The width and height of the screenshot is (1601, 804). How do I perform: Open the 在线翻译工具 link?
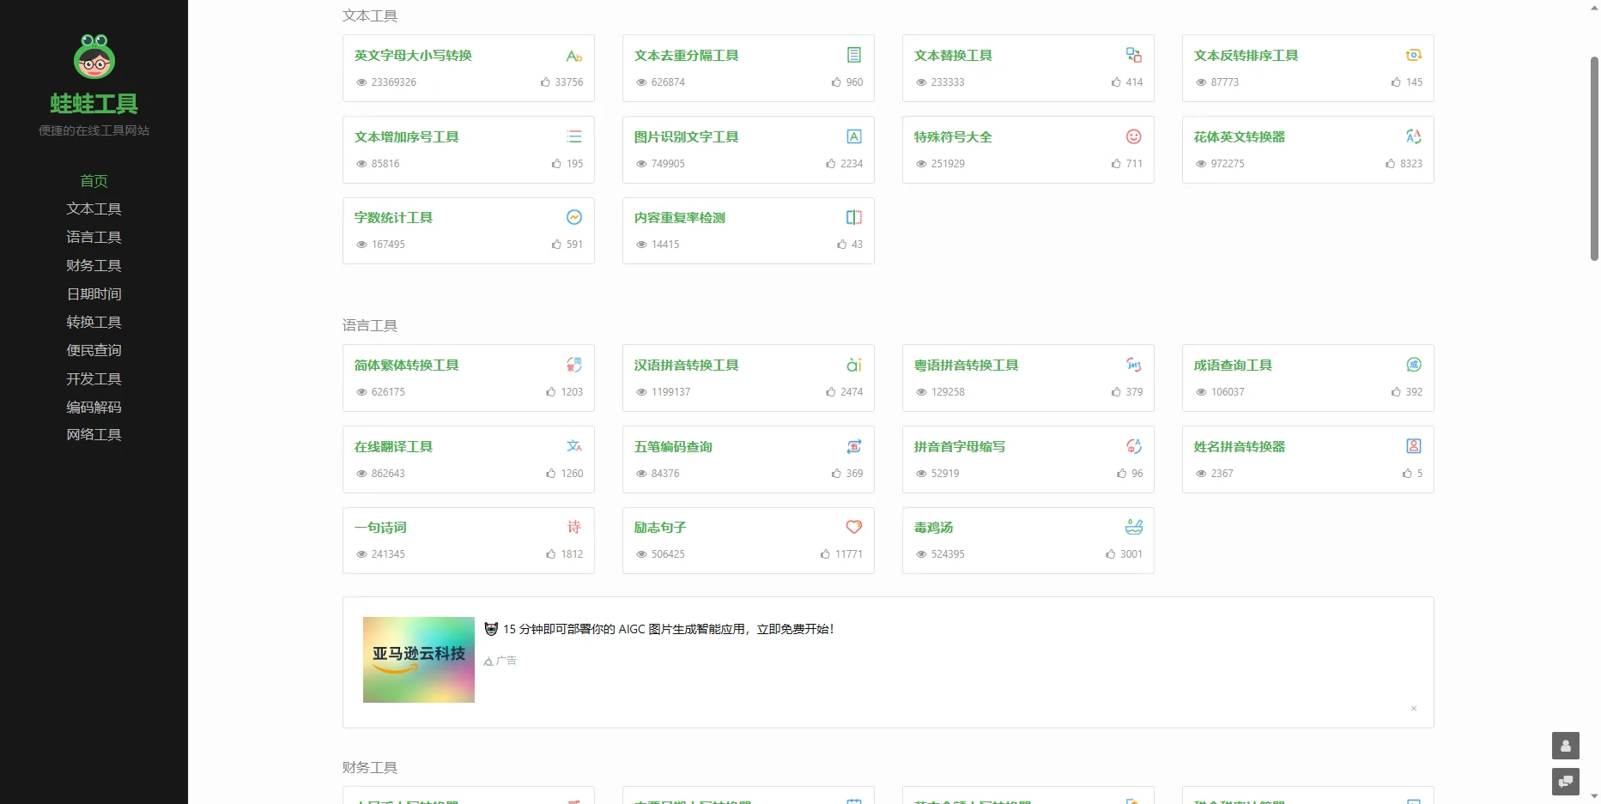(x=393, y=447)
